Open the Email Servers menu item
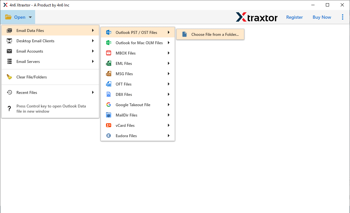This screenshot has height=213, width=350. pos(28,61)
